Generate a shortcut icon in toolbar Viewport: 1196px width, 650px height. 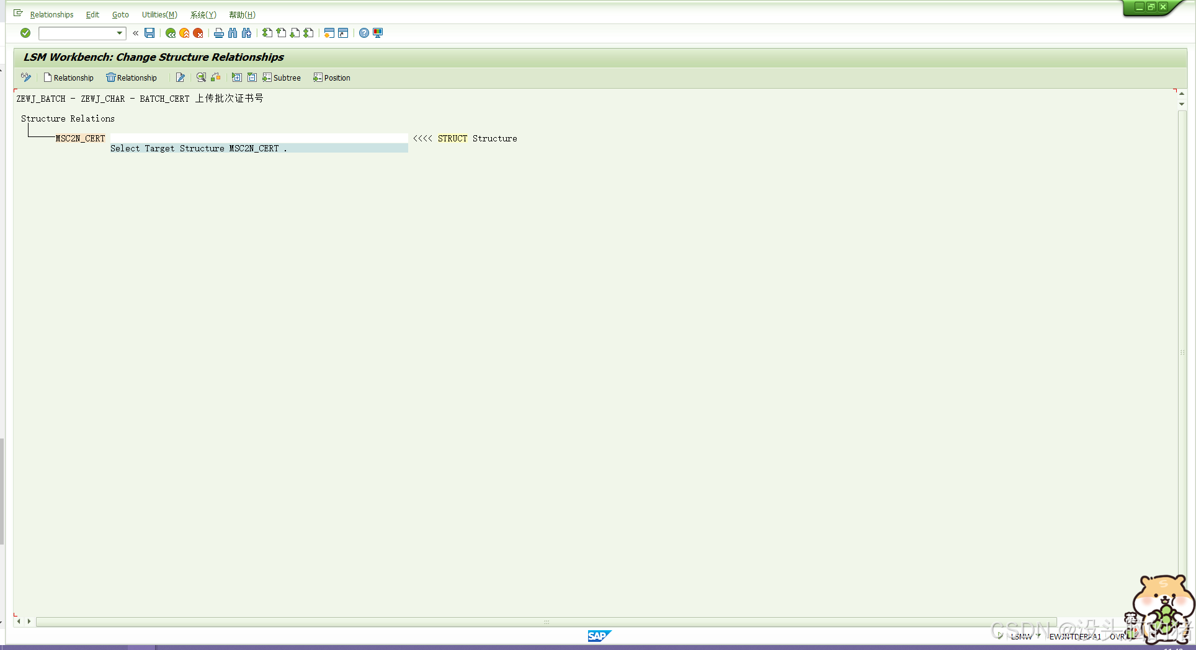(x=343, y=33)
